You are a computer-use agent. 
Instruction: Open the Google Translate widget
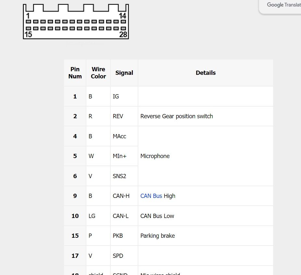pos(280,6)
